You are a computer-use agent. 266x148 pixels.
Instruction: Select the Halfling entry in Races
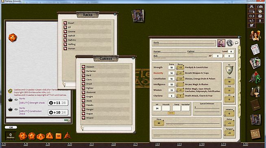point(87,44)
